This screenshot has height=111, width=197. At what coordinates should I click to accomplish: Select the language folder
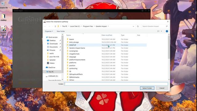73,57
